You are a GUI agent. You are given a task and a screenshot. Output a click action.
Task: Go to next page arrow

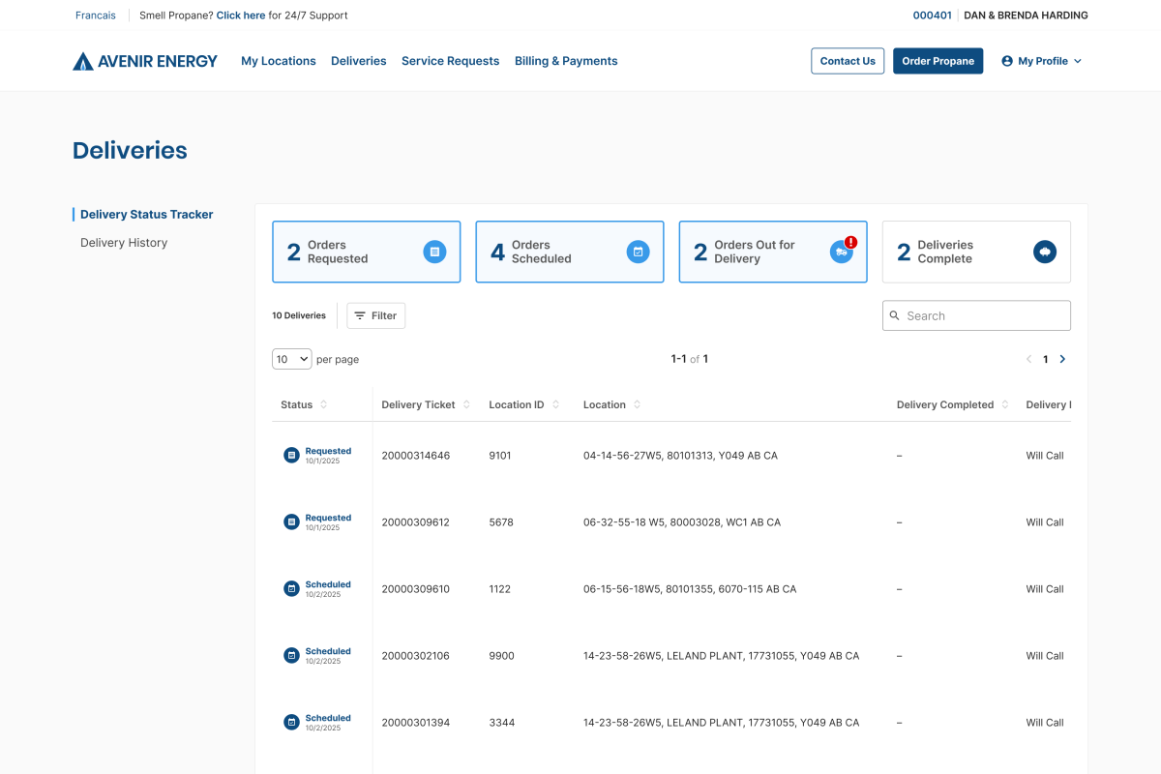coord(1062,359)
